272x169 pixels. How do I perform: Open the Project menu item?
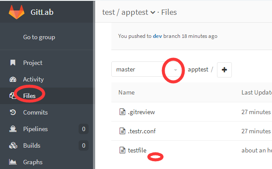click(33, 63)
